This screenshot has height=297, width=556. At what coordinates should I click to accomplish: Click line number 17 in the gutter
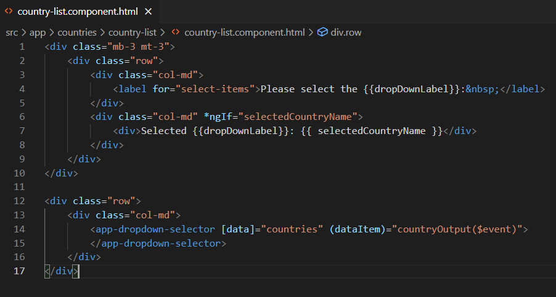(x=20, y=271)
